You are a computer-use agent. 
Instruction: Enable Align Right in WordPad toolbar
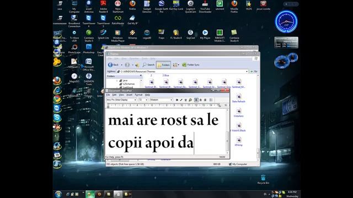(205, 100)
